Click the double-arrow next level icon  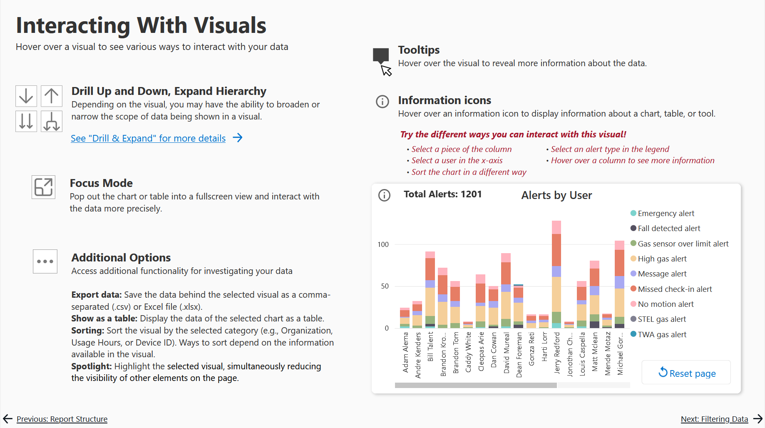[x=26, y=121]
